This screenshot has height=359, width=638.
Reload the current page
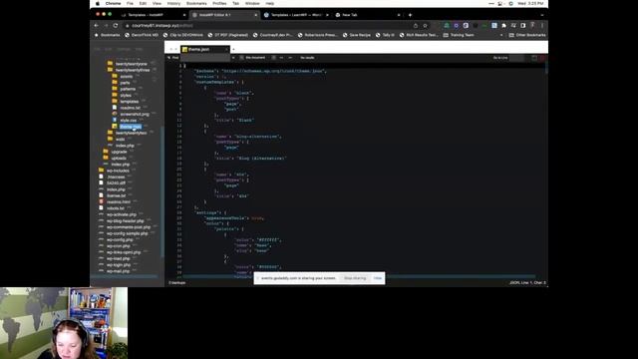pyautogui.click(x=116, y=25)
